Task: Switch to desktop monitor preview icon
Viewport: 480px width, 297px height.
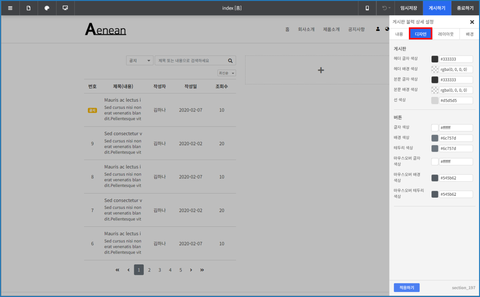Action: (65, 8)
